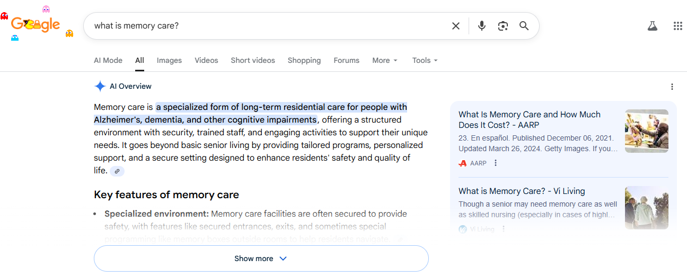Open the Google apps grid

click(677, 26)
